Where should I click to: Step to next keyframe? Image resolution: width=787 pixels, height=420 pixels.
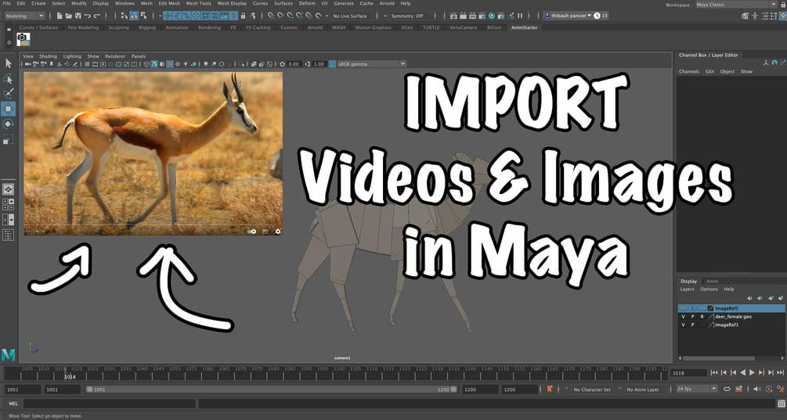point(761,372)
